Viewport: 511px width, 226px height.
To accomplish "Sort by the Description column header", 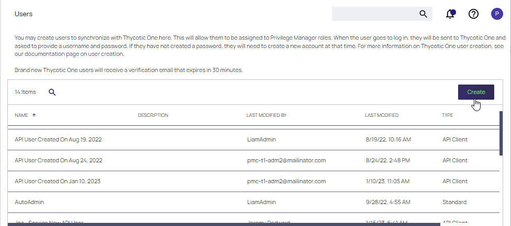I will click(153, 115).
